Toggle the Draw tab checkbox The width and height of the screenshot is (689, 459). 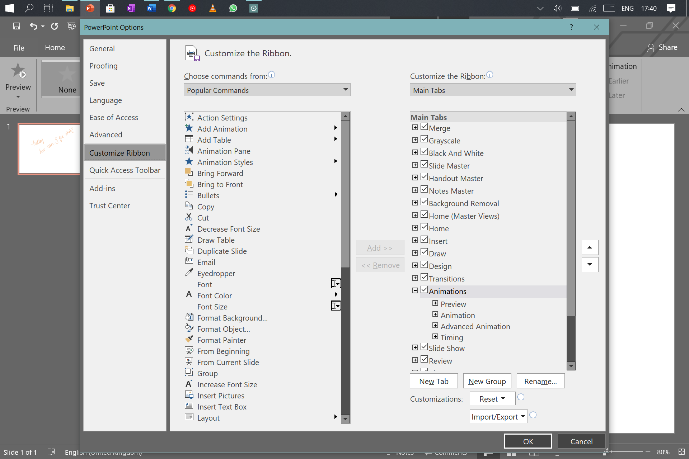[424, 252]
